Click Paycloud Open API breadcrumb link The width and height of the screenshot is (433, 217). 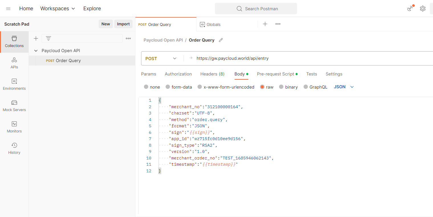click(163, 40)
